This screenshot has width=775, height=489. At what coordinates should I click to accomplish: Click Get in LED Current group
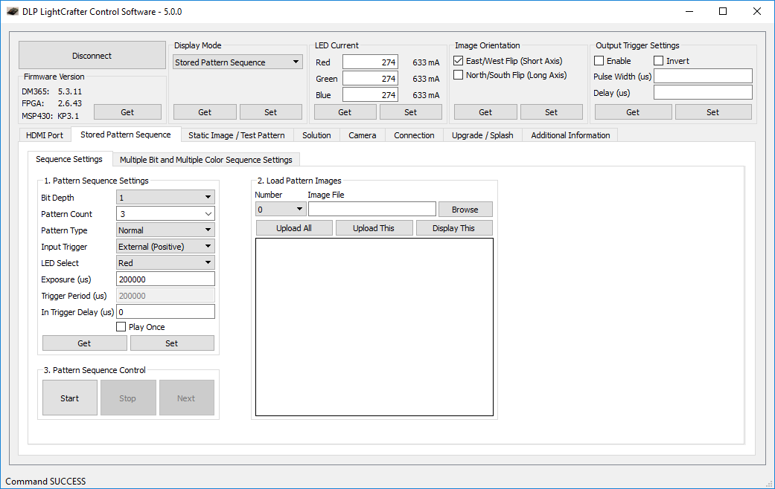345,112
